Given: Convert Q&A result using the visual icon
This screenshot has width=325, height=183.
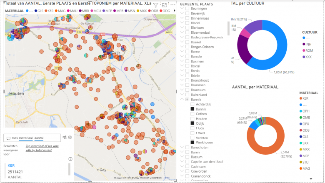Looking at the screenshot, I should click(x=64, y=138).
